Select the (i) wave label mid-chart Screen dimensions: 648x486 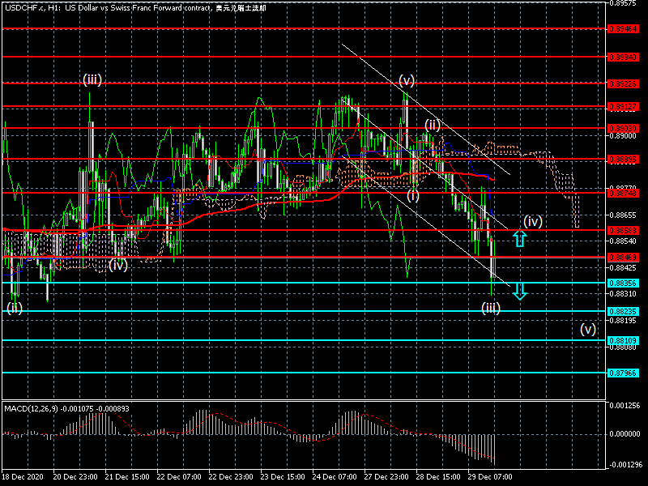pos(413,195)
